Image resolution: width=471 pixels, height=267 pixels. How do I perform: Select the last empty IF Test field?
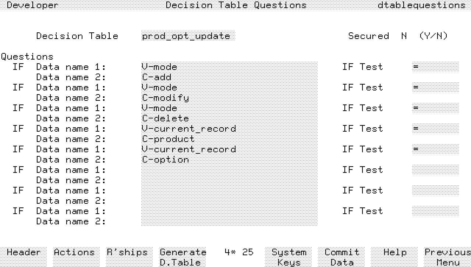(435, 211)
